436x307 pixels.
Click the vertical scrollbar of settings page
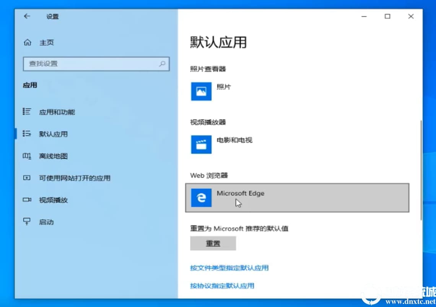(421, 170)
